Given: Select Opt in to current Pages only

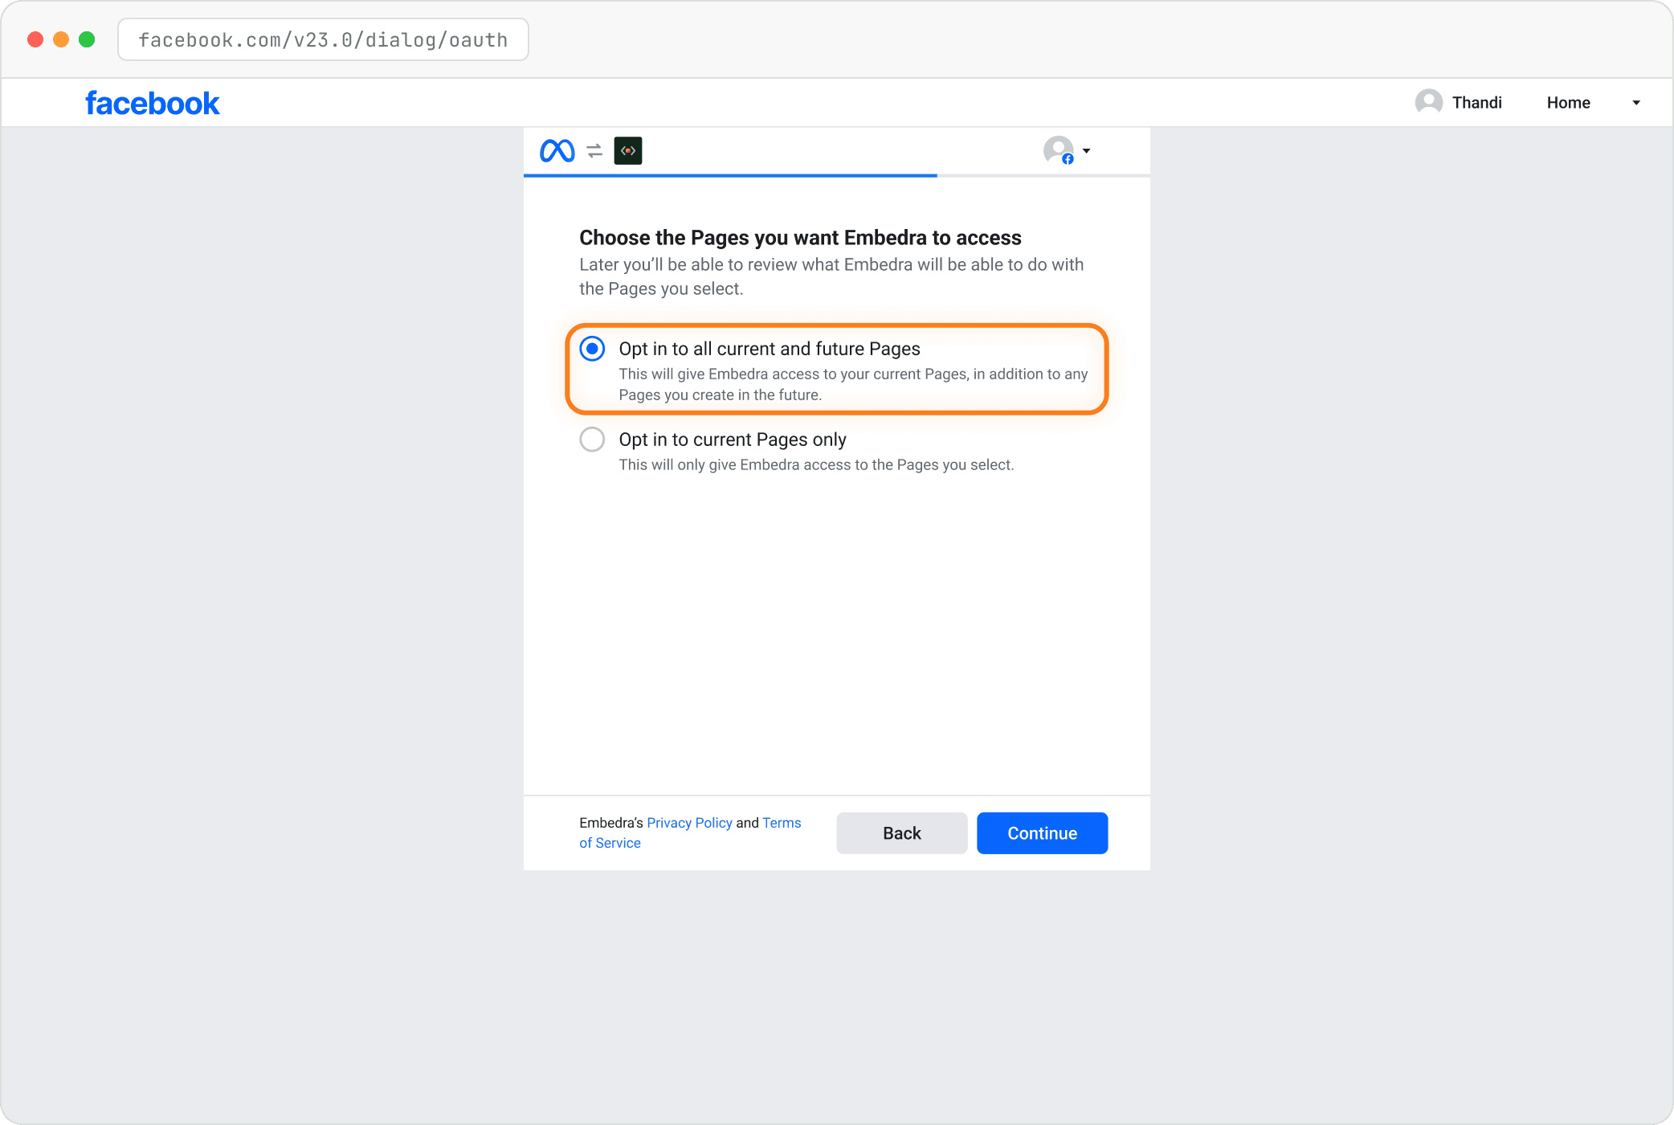Looking at the screenshot, I should point(592,440).
